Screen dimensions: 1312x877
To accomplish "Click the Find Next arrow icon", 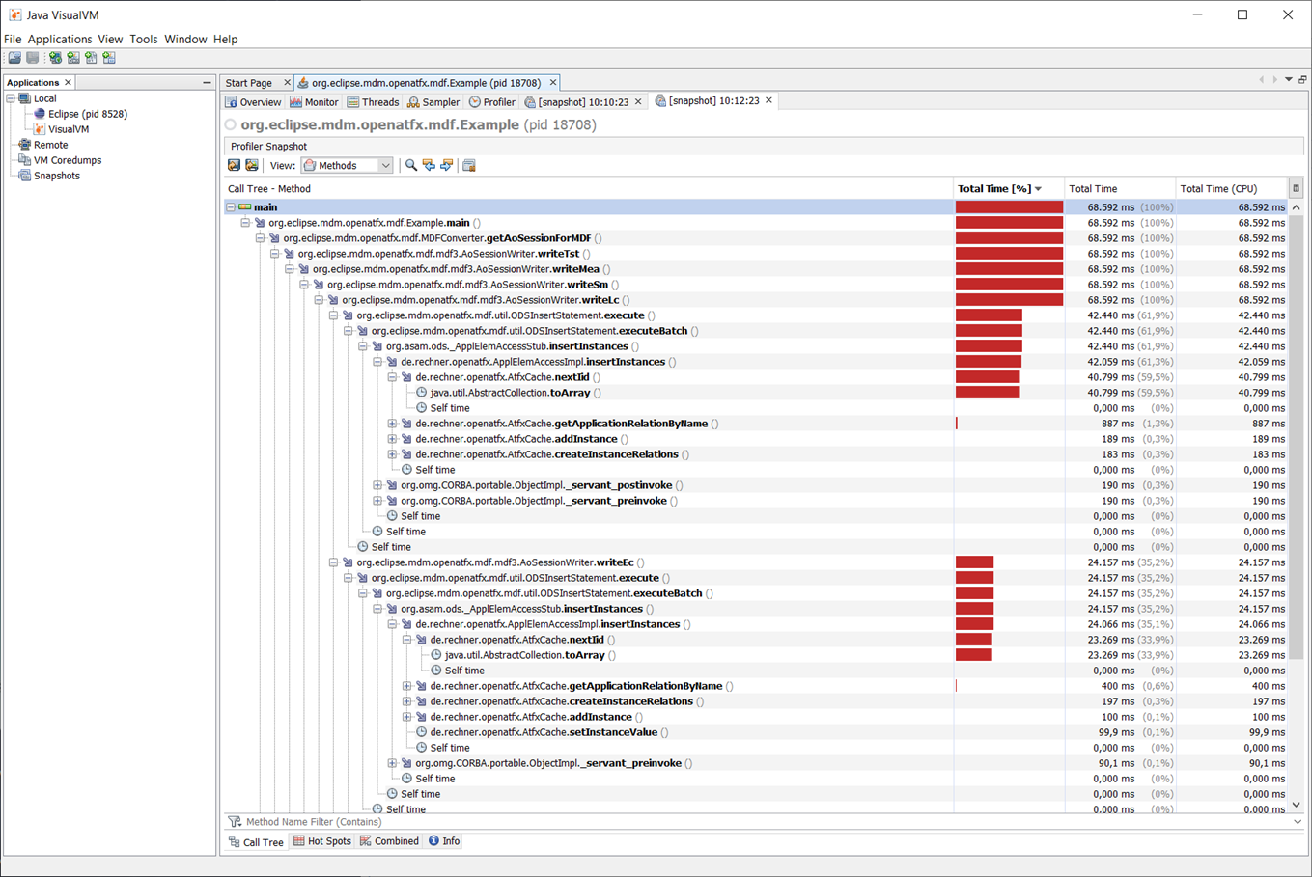I will click(x=446, y=166).
